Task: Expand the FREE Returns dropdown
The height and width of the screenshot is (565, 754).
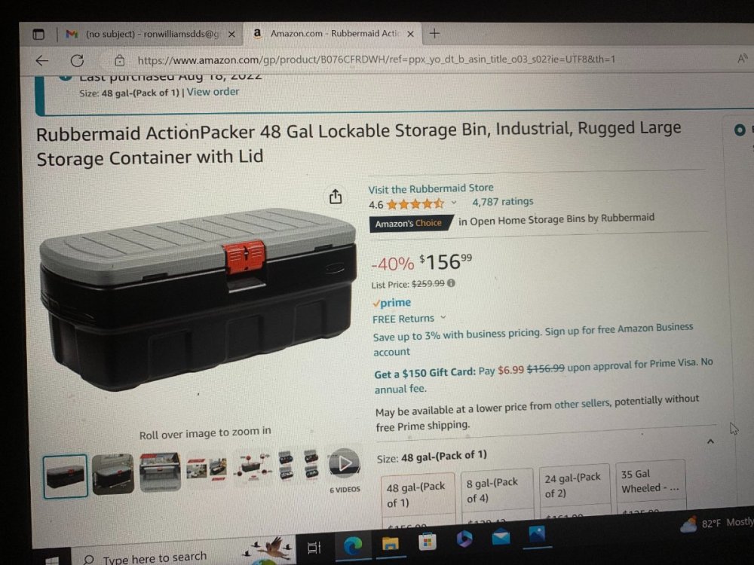Action: point(443,318)
